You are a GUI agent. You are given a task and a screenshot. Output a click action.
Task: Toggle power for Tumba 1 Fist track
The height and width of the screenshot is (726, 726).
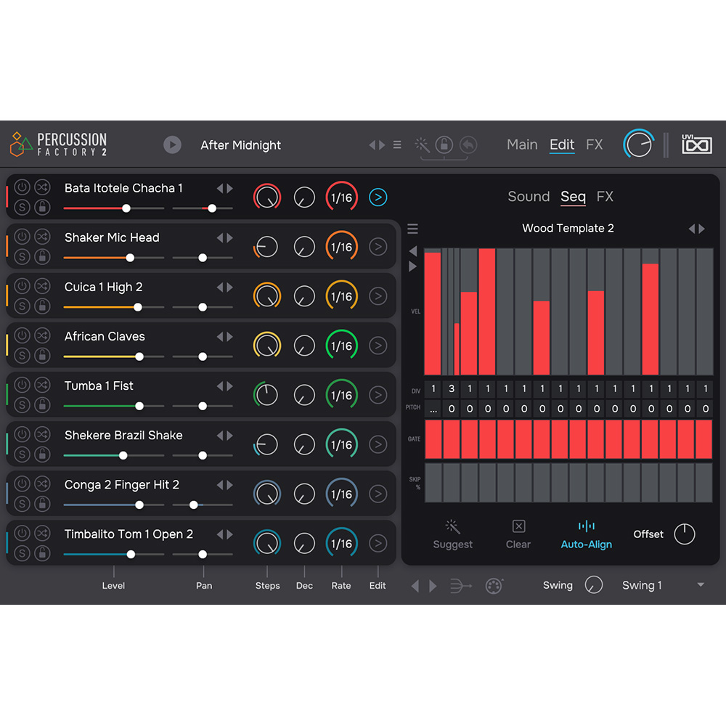[22, 386]
